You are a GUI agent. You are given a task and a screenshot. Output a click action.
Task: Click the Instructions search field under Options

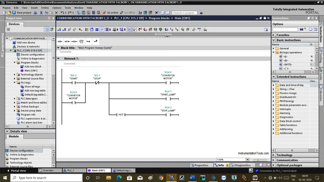pos(285,29)
